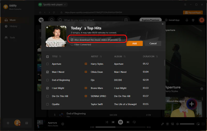This screenshot has height=131, width=207.
Task: Click the floating add-to-convert plus button
Action: 192,104
